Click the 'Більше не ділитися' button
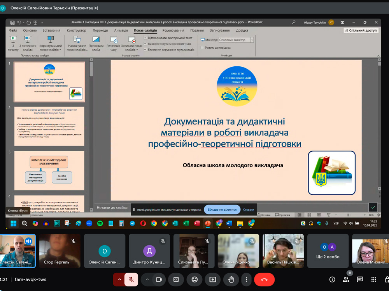This screenshot has width=389, height=291. tap(222, 210)
